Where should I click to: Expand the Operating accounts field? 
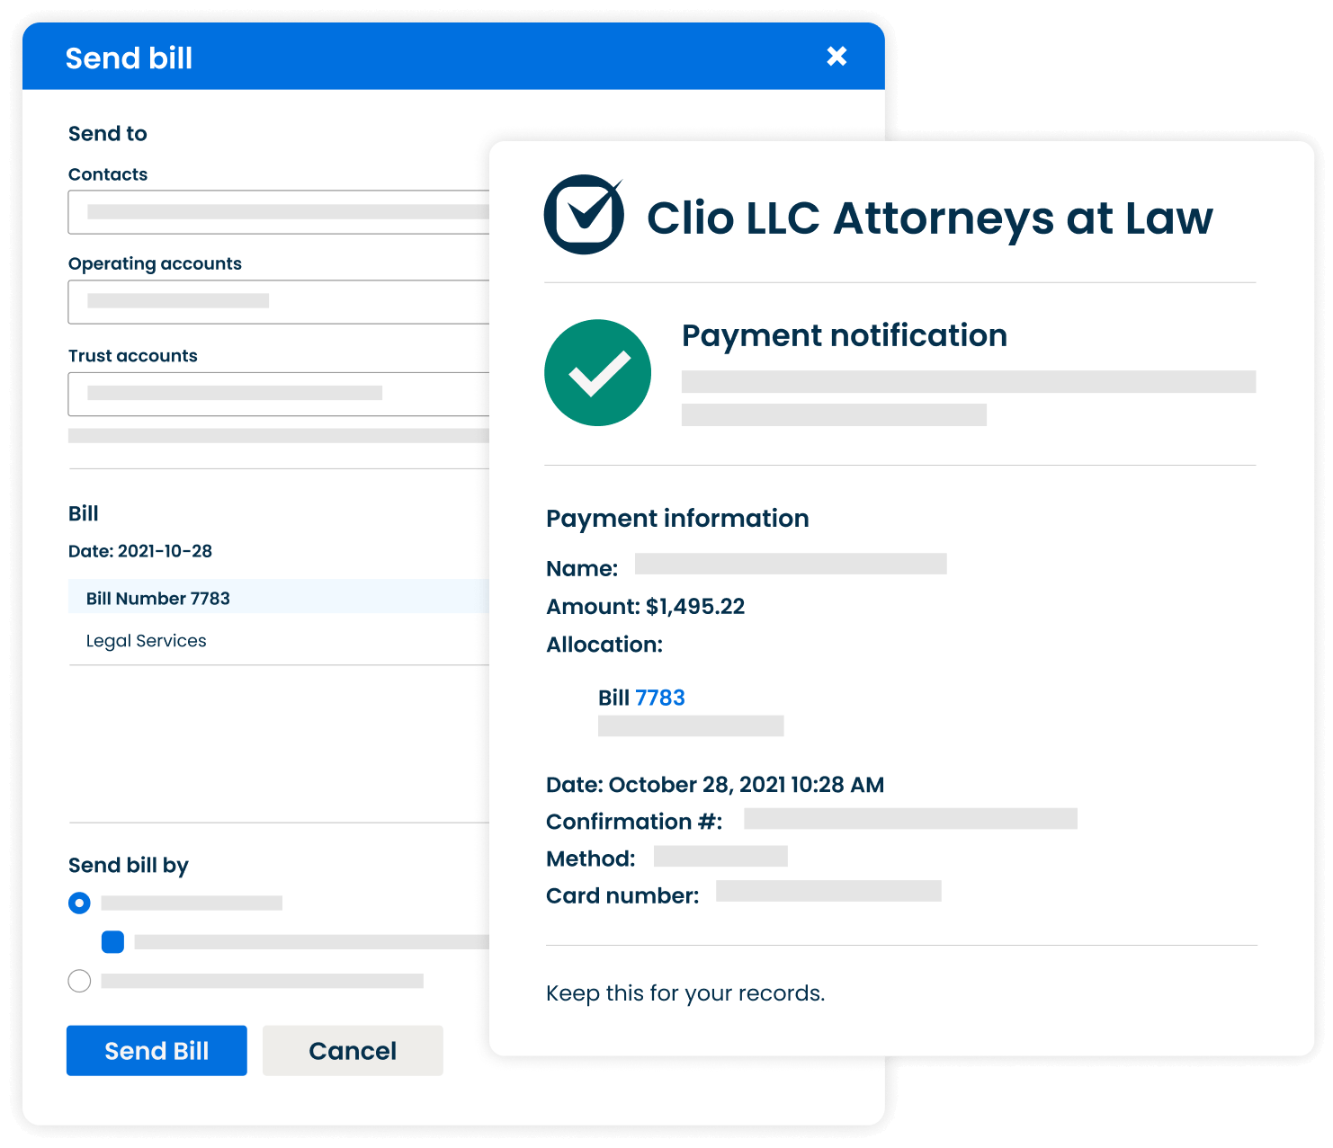(x=279, y=302)
